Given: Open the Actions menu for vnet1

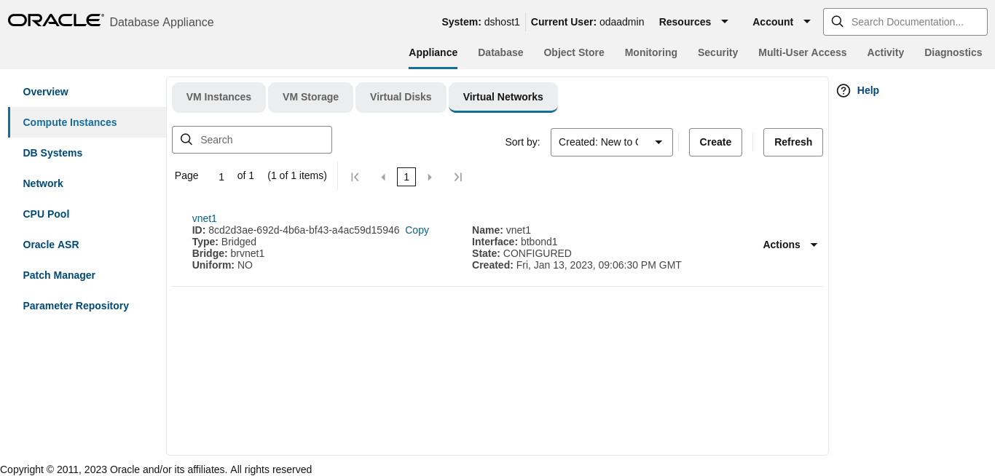Looking at the screenshot, I should coord(790,245).
